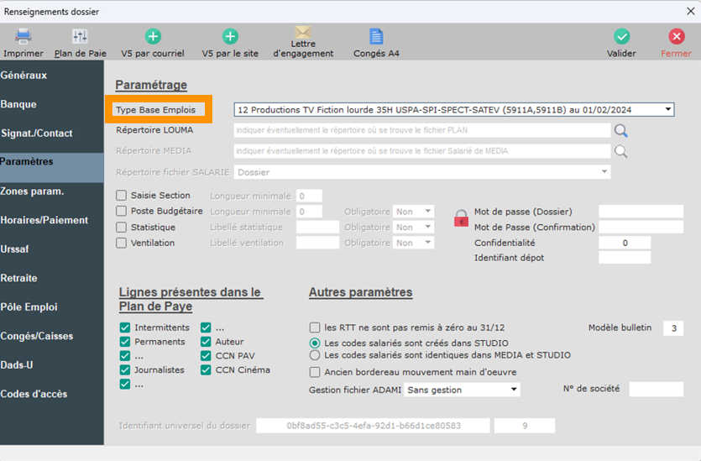Open the Congés A4 document icon
701x461 pixels.
point(376,37)
